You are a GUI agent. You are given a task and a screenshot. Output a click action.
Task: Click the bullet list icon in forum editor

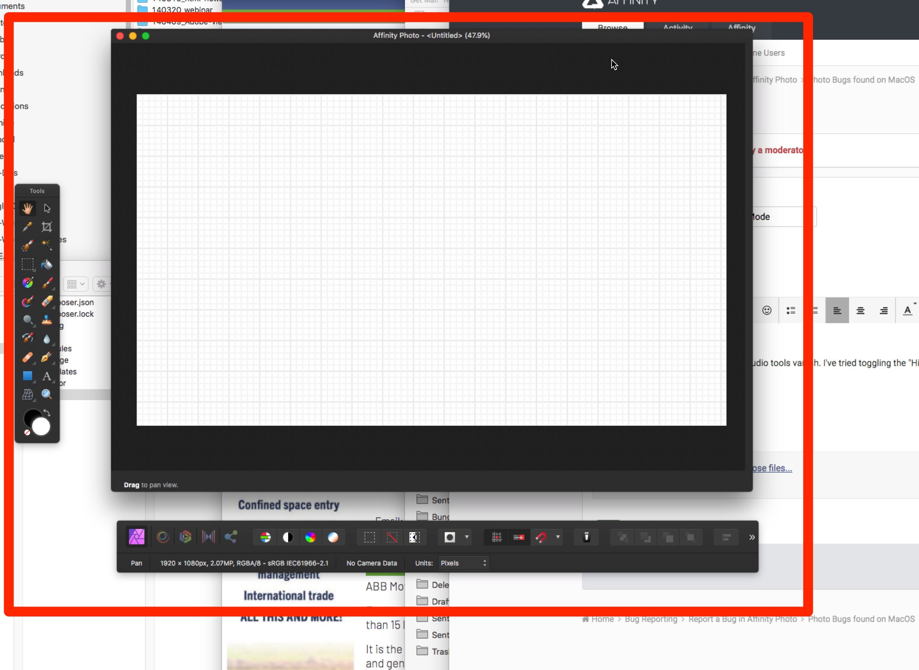click(x=791, y=311)
